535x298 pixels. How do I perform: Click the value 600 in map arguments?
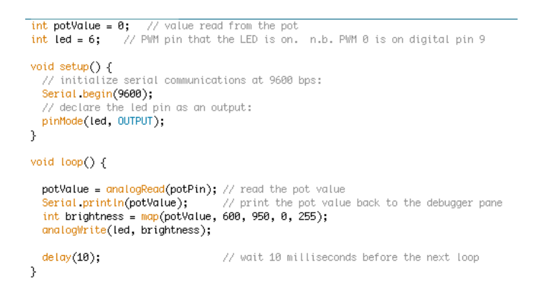point(231,217)
